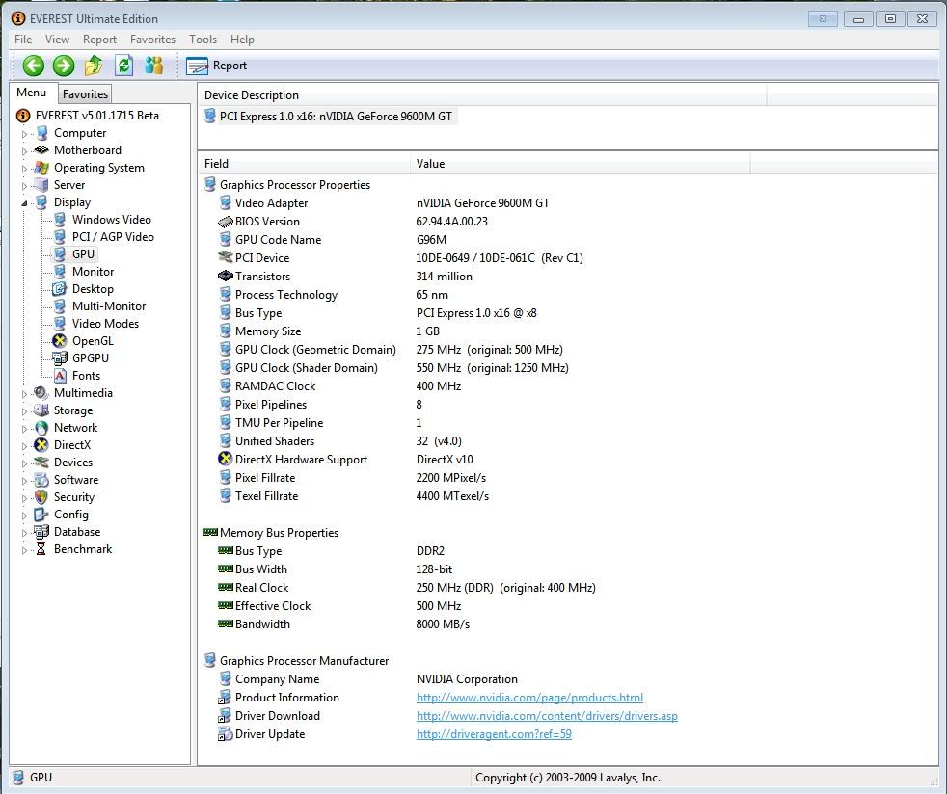Click the Storage icon in the tree
This screenshot has height=794, width=947.
coord(41,410)
